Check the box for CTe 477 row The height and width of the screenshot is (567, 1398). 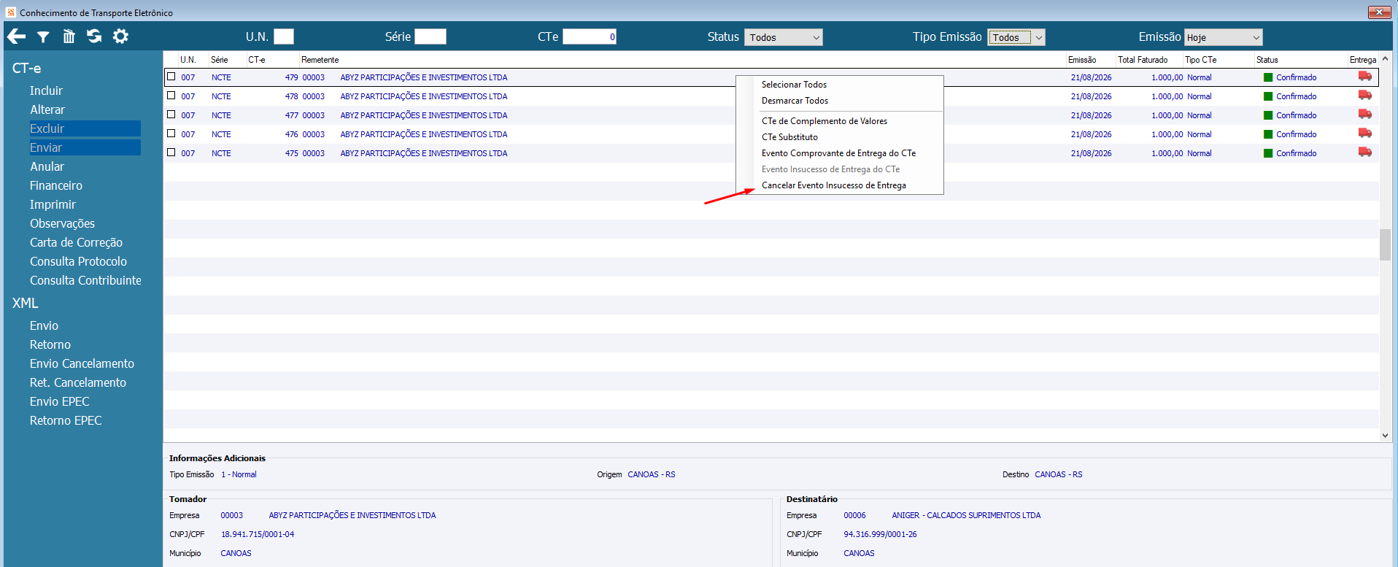171,115
